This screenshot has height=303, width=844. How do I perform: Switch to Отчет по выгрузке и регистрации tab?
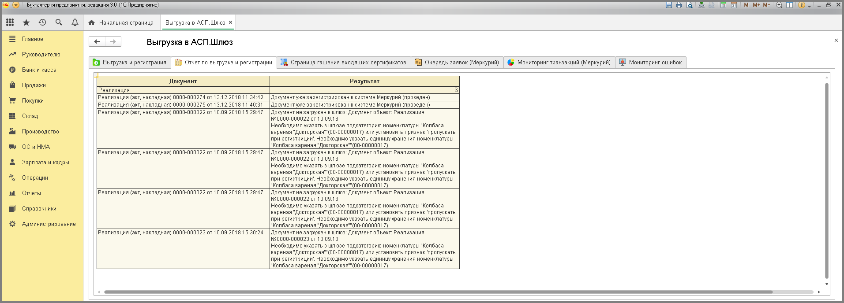(x=224, y=63)
